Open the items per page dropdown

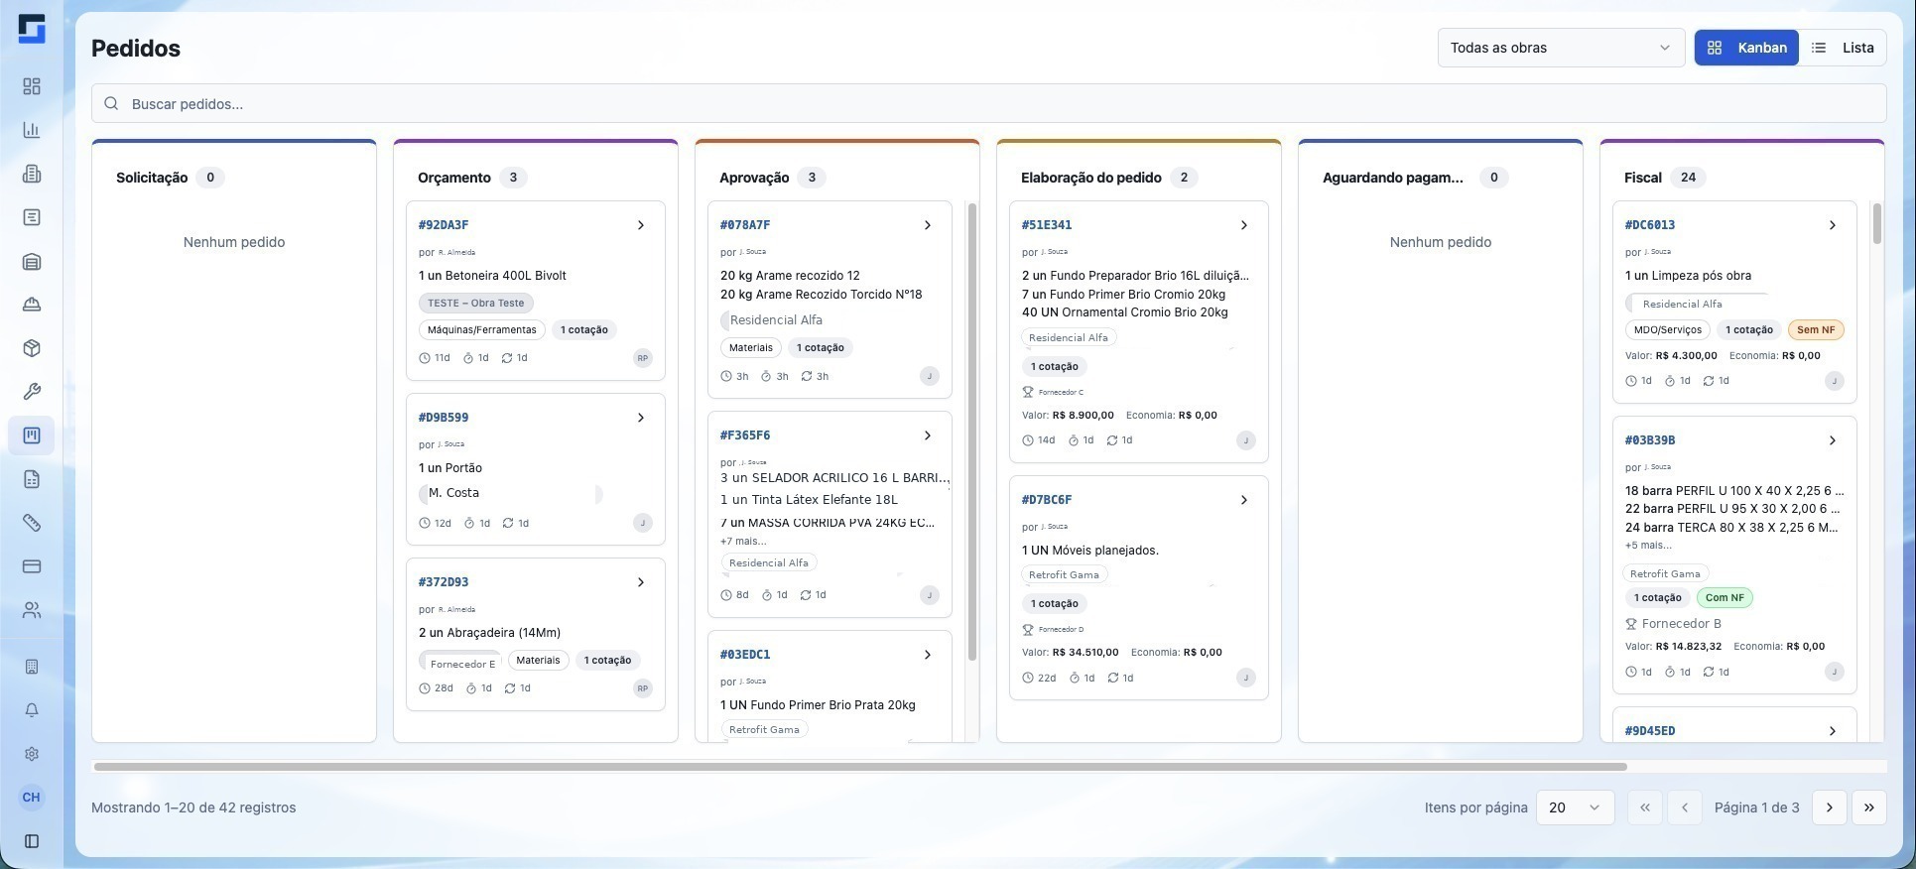[x=1575, y=807]
